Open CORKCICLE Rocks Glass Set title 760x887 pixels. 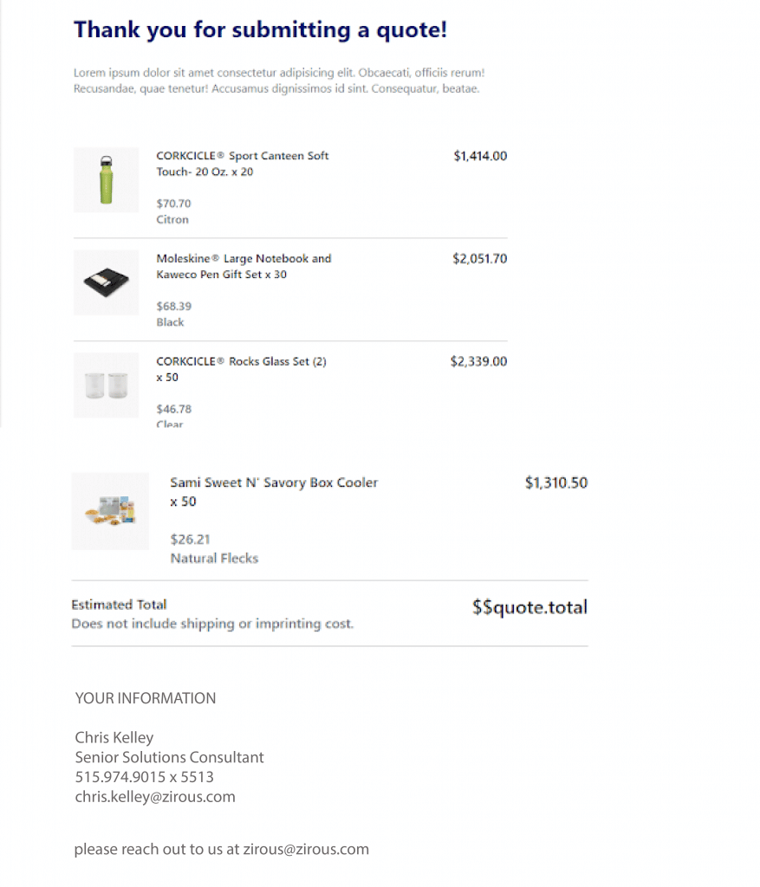(241, 369)
